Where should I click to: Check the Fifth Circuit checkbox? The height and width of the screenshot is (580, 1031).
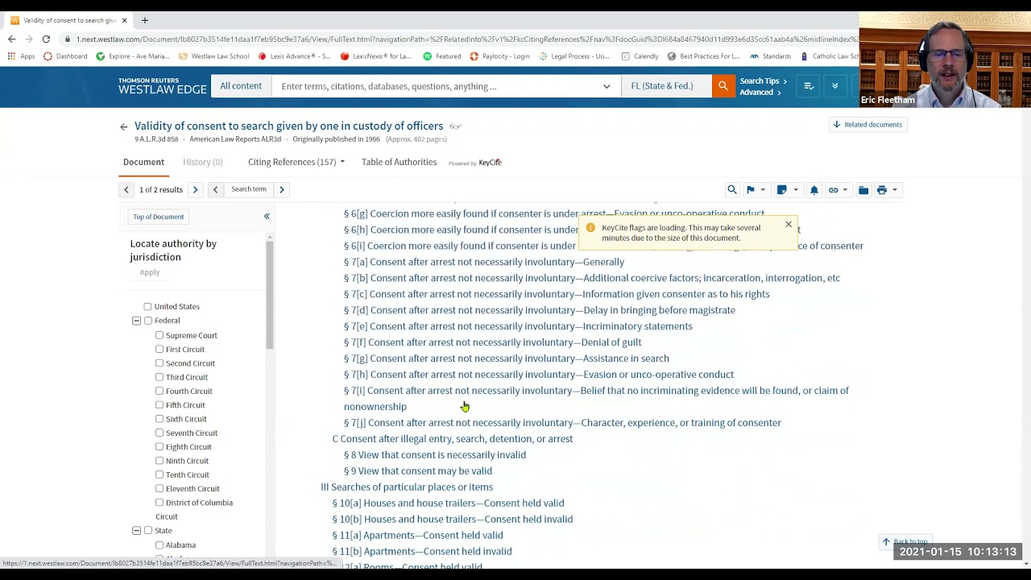click(x=159, y=405)
